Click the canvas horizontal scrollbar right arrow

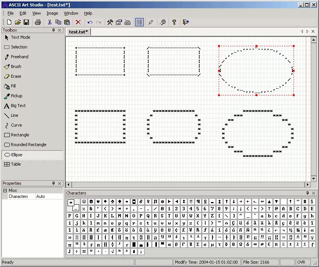pos(308,184)
